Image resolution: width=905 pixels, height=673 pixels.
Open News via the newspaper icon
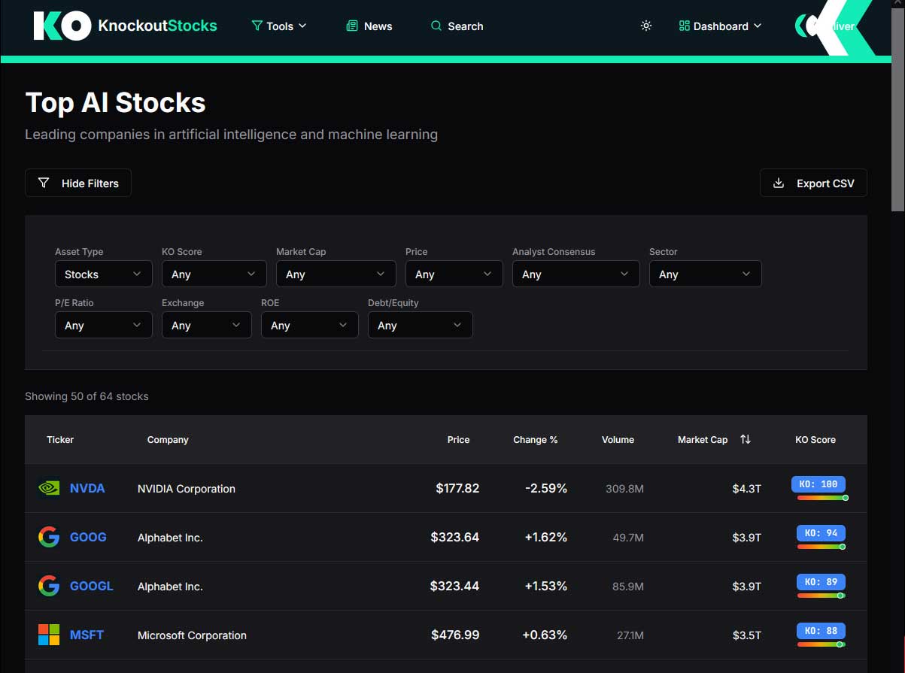pyautogui.click(x=351, y=26)
